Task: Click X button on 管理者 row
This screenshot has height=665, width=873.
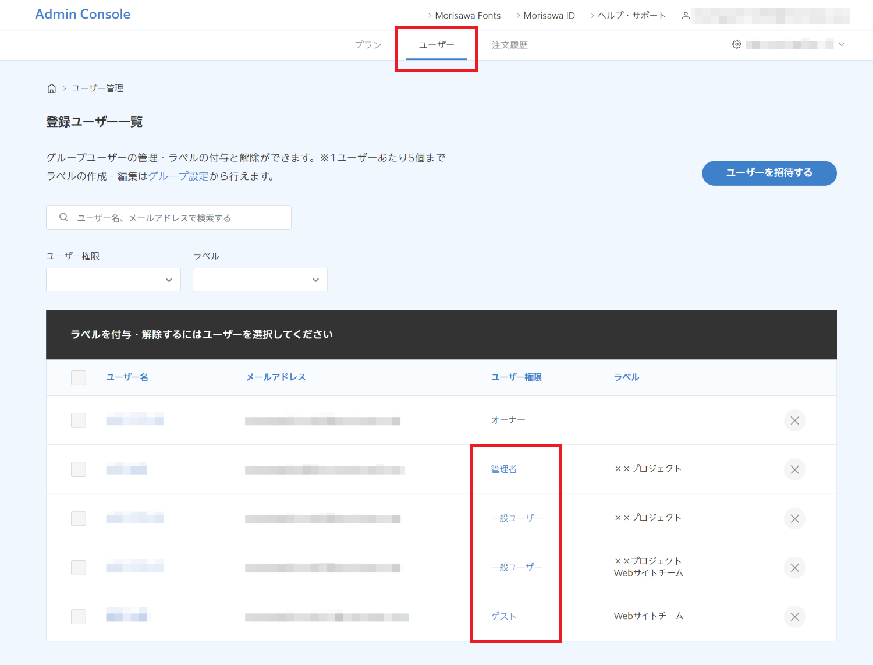Action: (794, 469)
